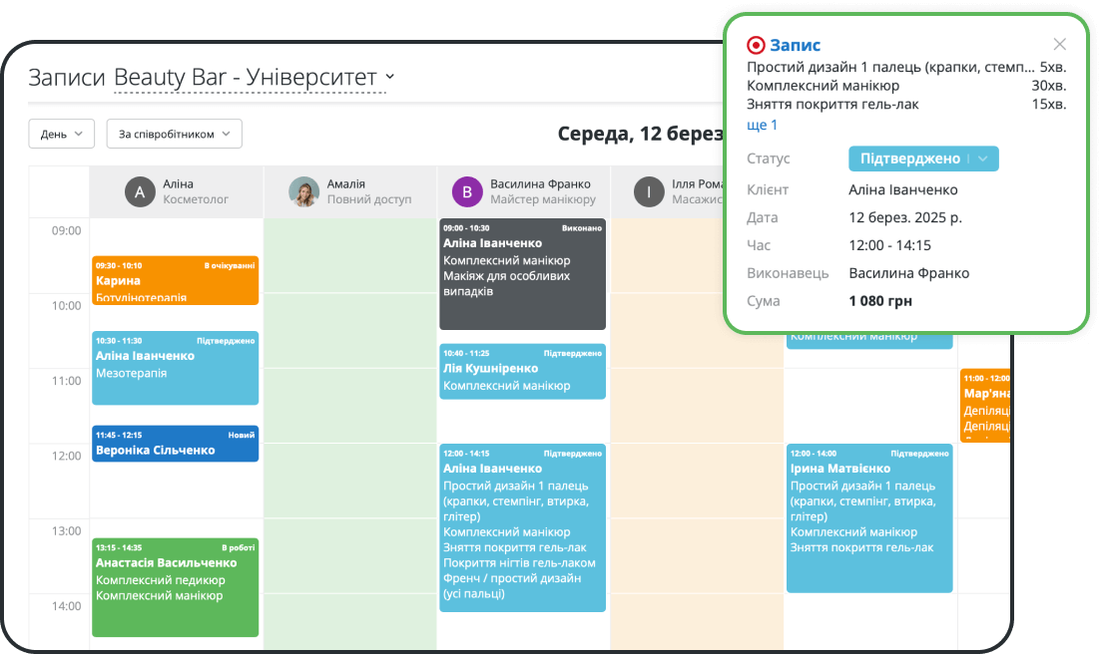Click Василина Франко's purple avatar icon
1102x654 pixels.
tap(467, 191)
